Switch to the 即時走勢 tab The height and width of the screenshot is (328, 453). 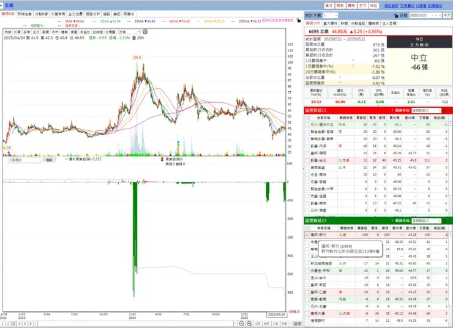click(24, 14)
